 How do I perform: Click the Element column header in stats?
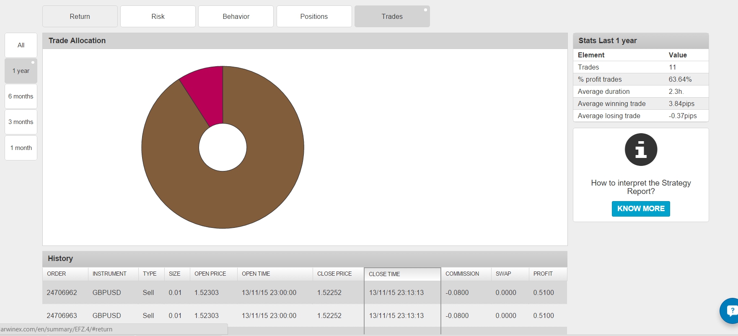tap(591, 55)
